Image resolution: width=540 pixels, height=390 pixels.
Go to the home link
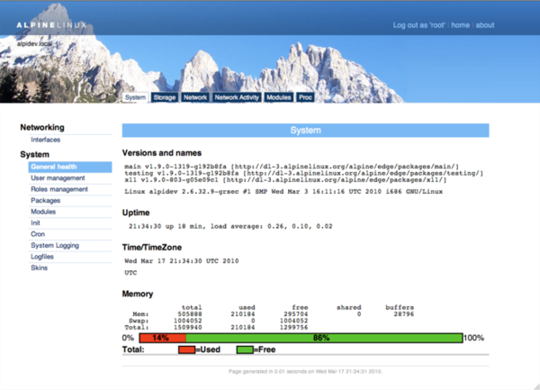point(461,25)
